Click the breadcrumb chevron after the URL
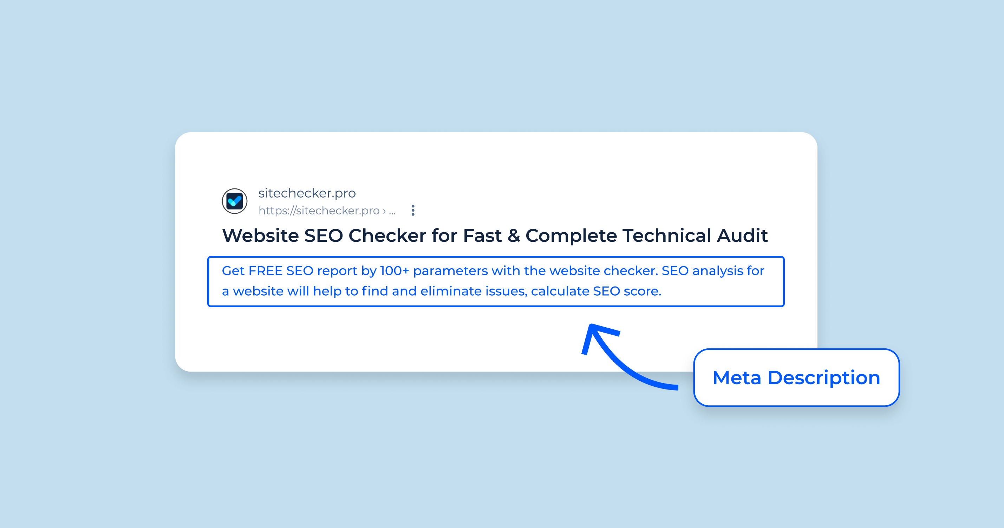This screenshot has width=1004, height=528. coord(384,211)
